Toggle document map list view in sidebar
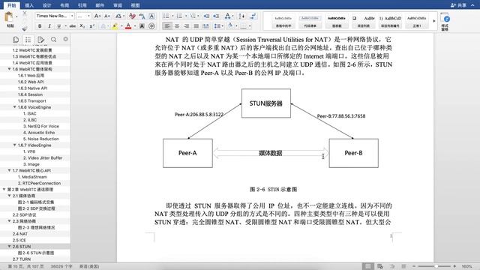The image size is (480, 270). [x=28, y=40]
